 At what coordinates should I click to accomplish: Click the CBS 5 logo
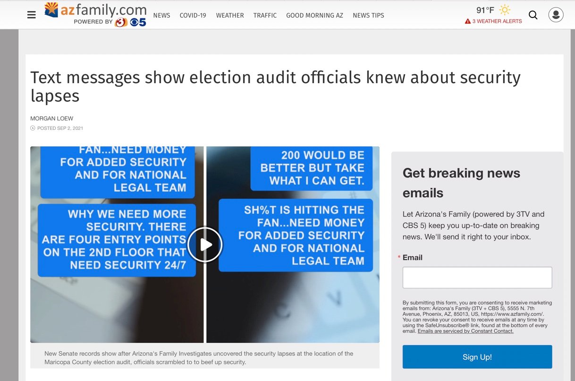click(138, 22)
